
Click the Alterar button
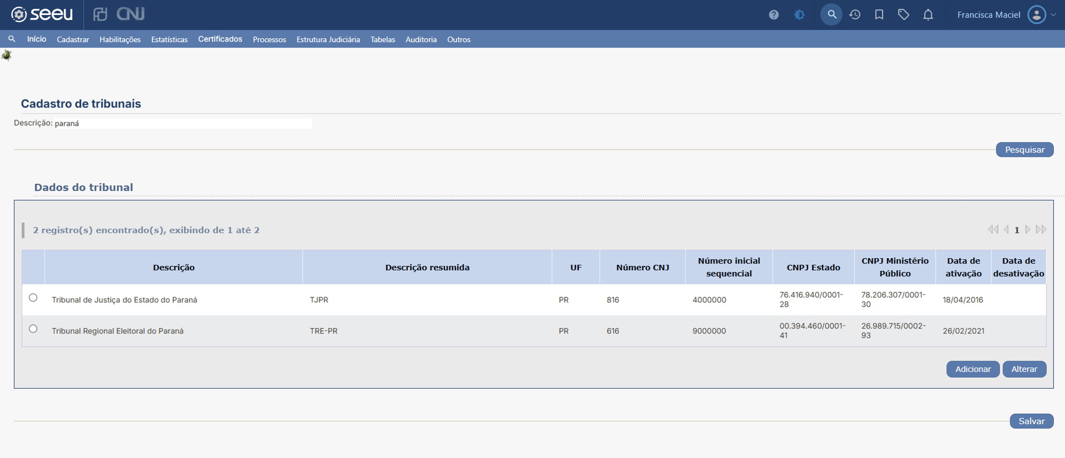pyautogui.click(x=1024, y=369)
